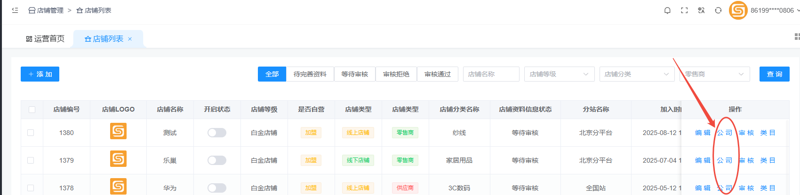The height and width of the screenshot is (195, 800).
Task: Click the 添加 button
Action: 40,74
